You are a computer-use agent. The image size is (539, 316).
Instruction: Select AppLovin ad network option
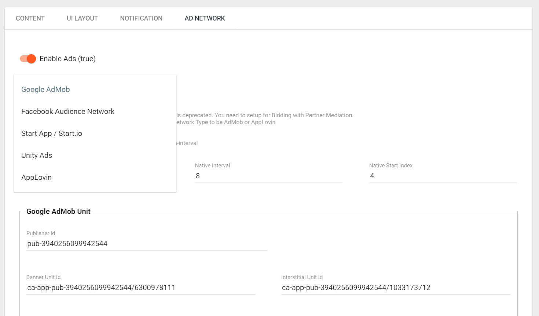pyautogui.click(x=36, y=177)
